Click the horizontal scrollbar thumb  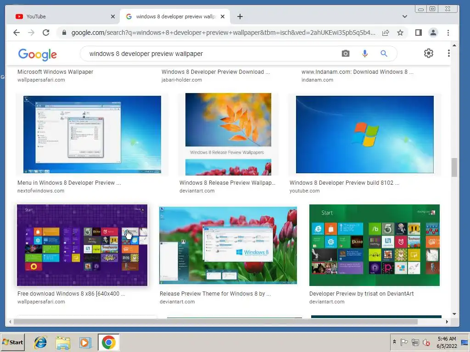click(x=216, y=322)
